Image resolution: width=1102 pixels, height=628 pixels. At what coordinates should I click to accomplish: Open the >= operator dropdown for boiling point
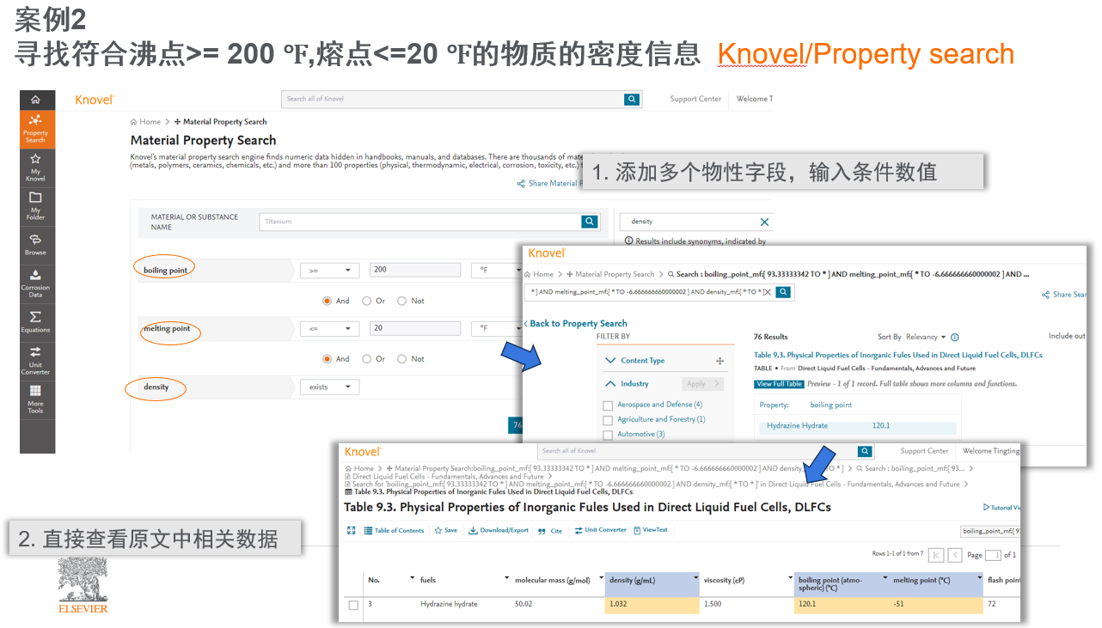point(329,270)
